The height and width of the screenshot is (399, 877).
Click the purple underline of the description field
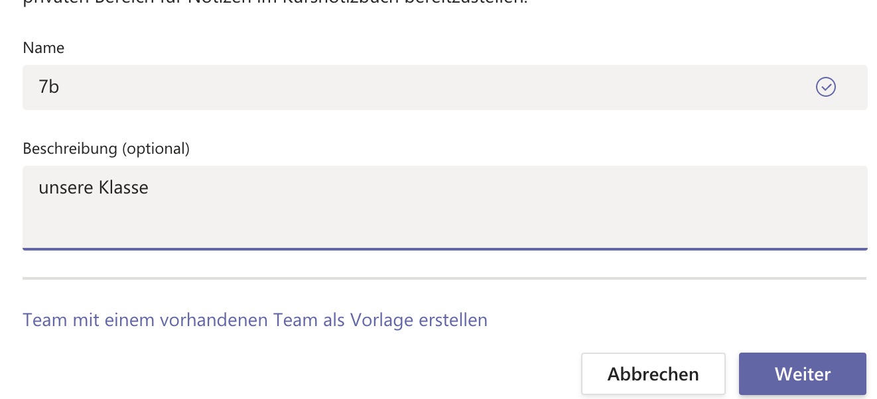444,249
